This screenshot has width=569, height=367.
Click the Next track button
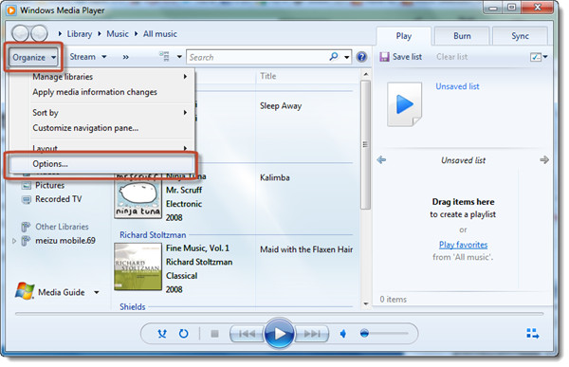[x=311, y=334]
